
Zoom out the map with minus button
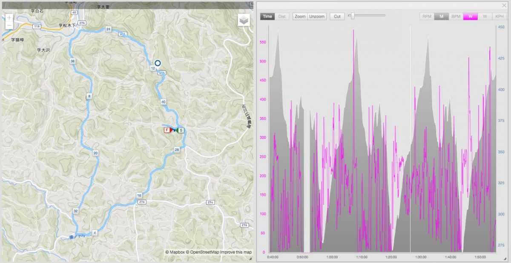tap(9, 25)
